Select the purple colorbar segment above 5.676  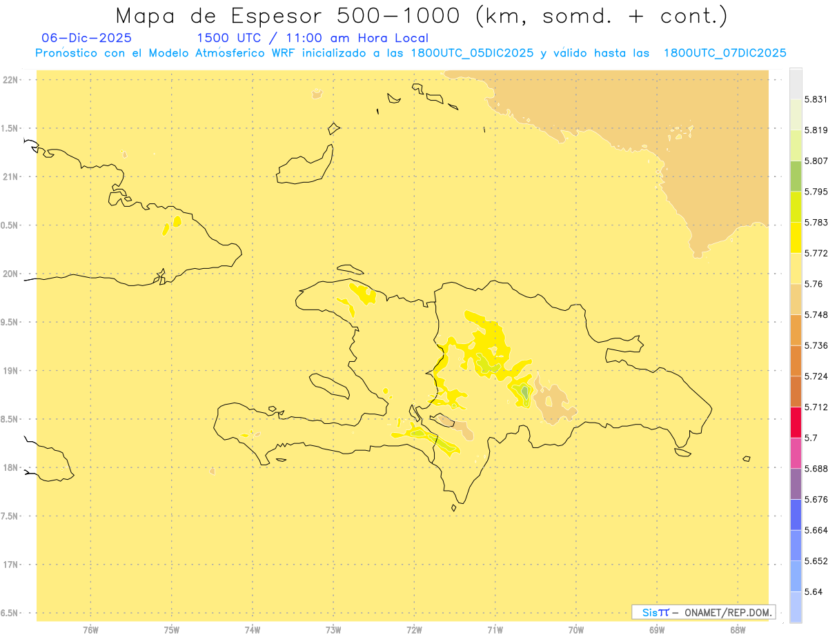(796, 484)
